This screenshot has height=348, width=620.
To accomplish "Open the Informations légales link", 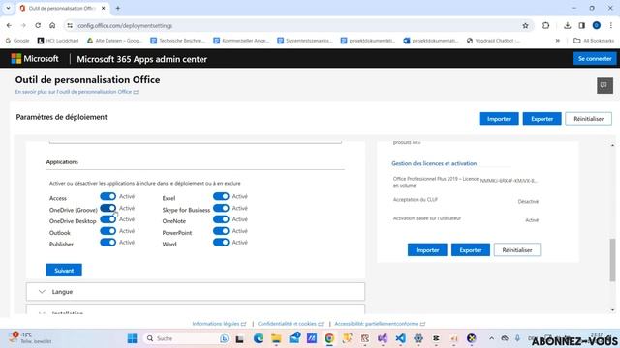I will (219, 324).
